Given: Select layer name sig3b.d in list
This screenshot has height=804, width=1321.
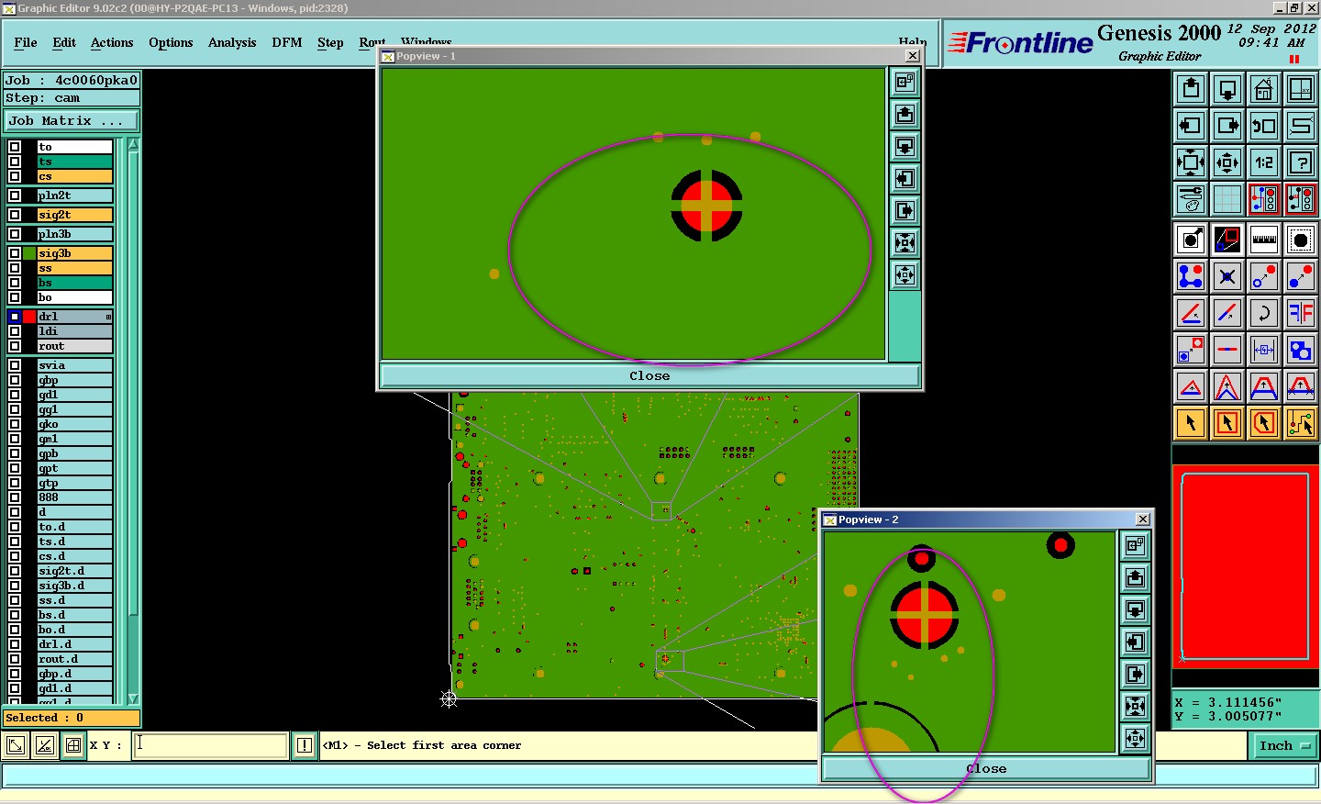Looking at the screenshot, I should pyautogui.click(x=74, y=586).
